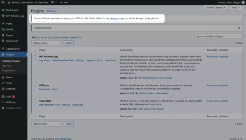Click Free Premium Trial link

point(63,60)
